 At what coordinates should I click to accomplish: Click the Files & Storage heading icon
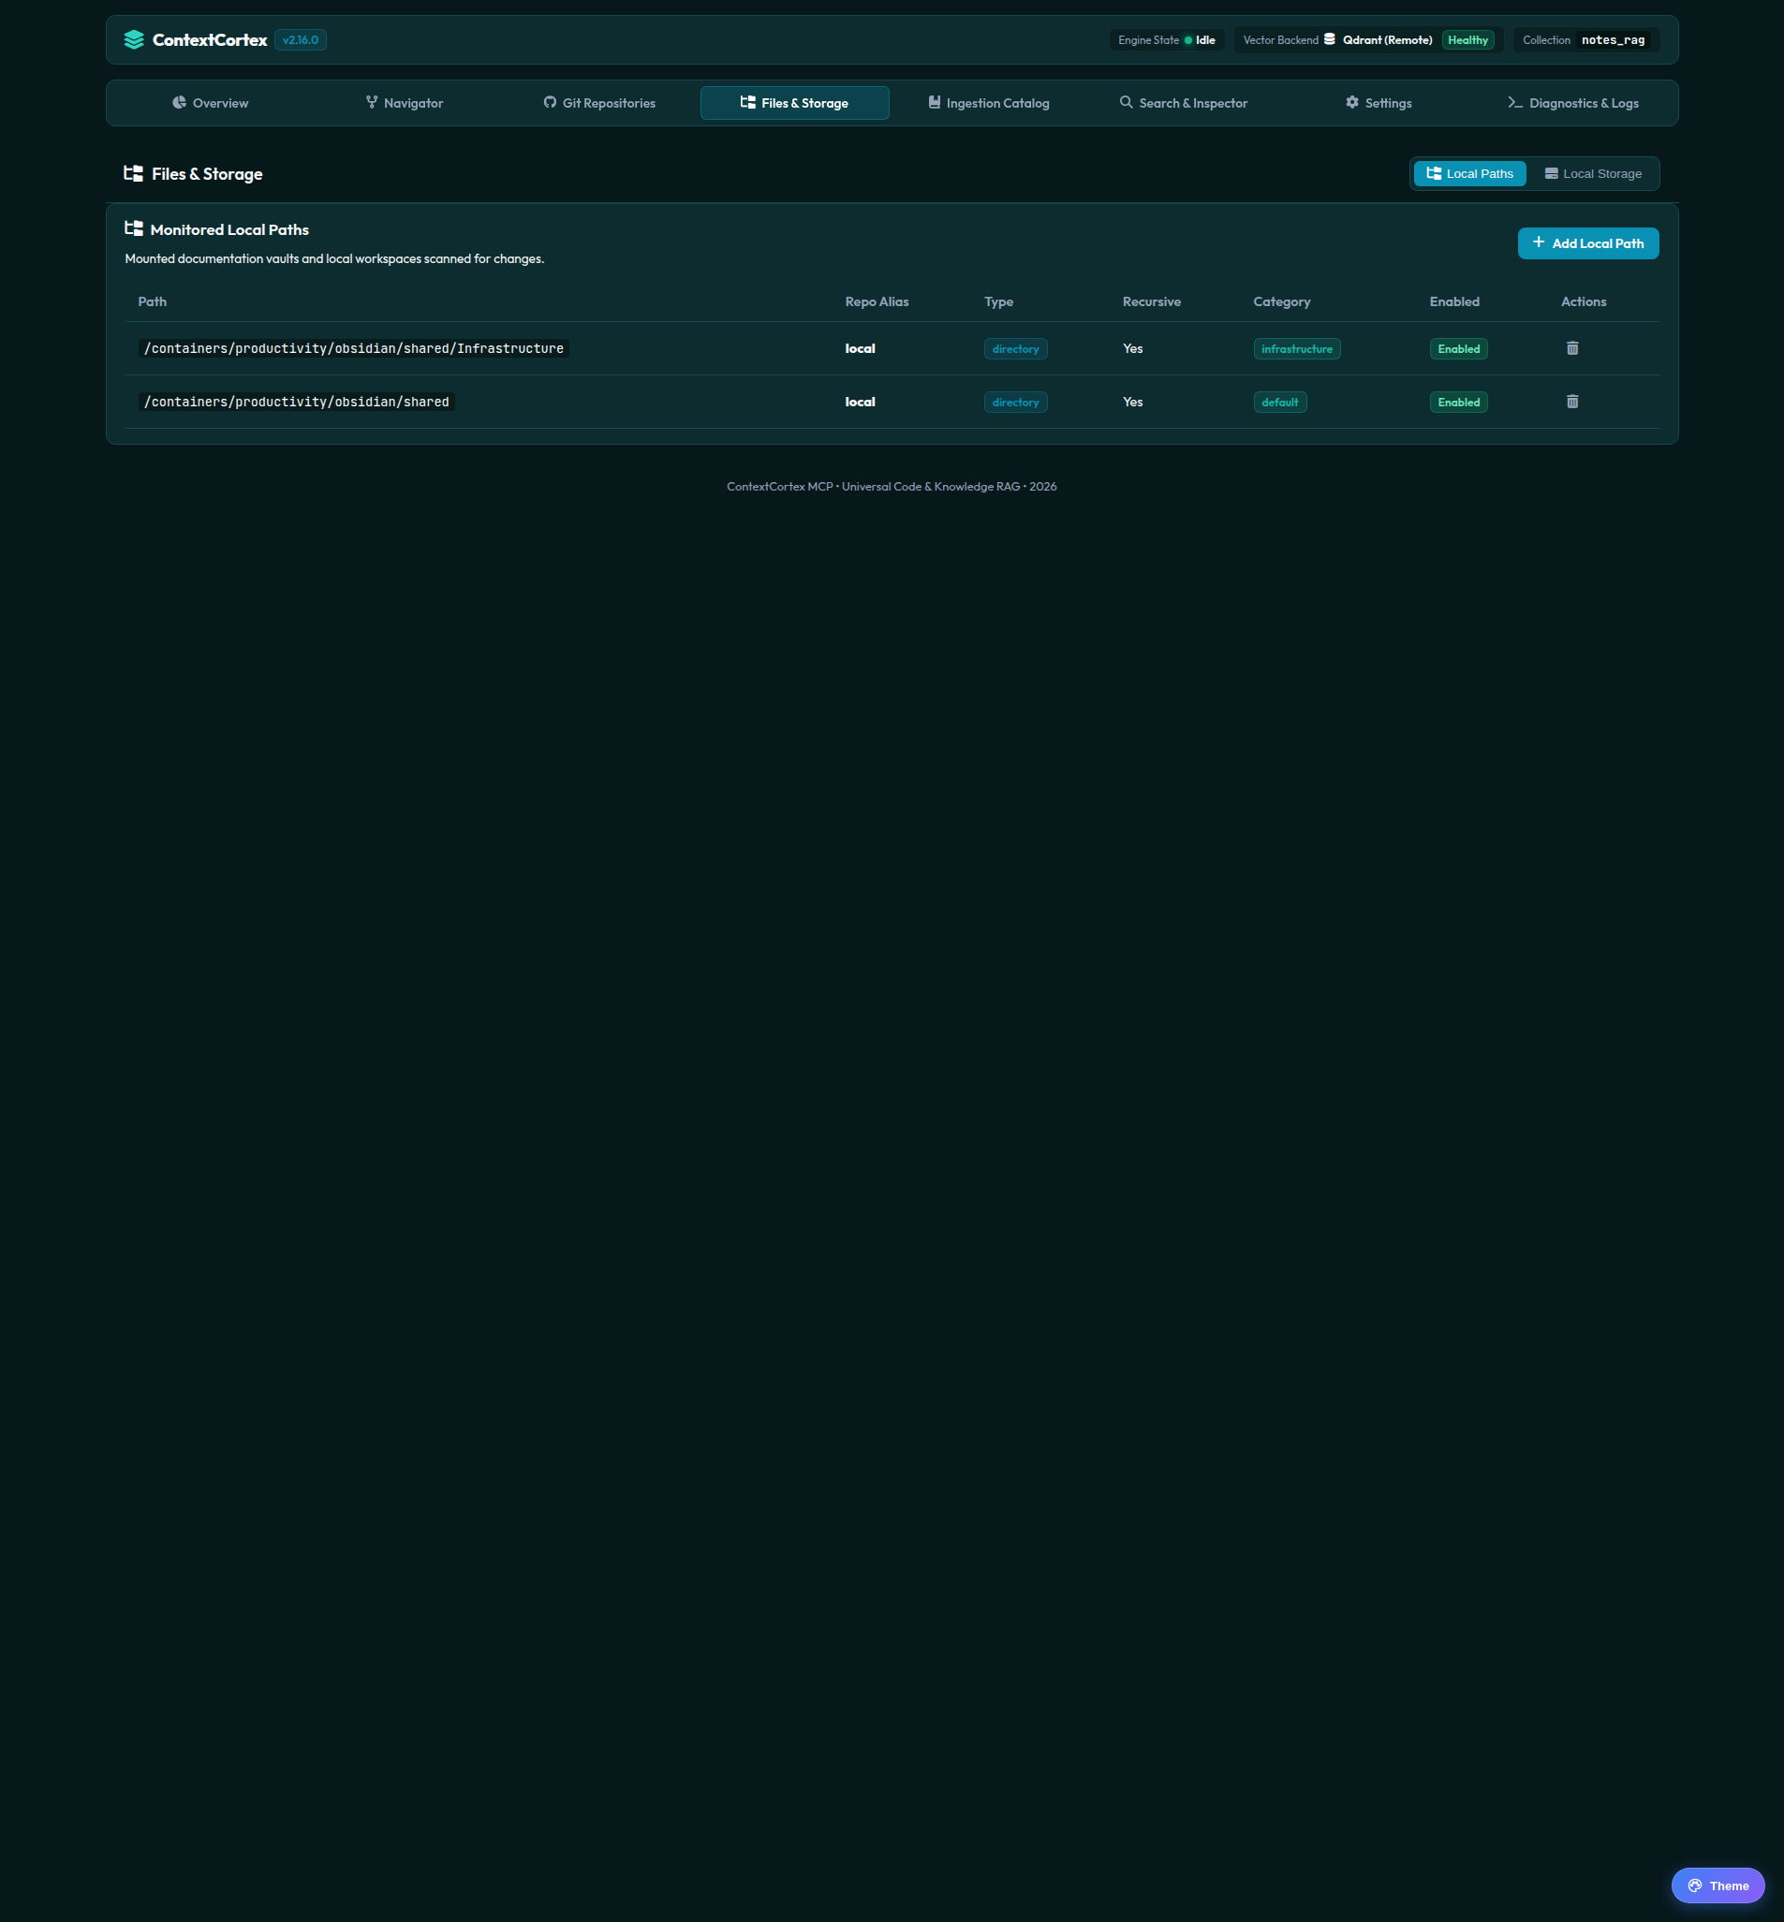[133, 174]
